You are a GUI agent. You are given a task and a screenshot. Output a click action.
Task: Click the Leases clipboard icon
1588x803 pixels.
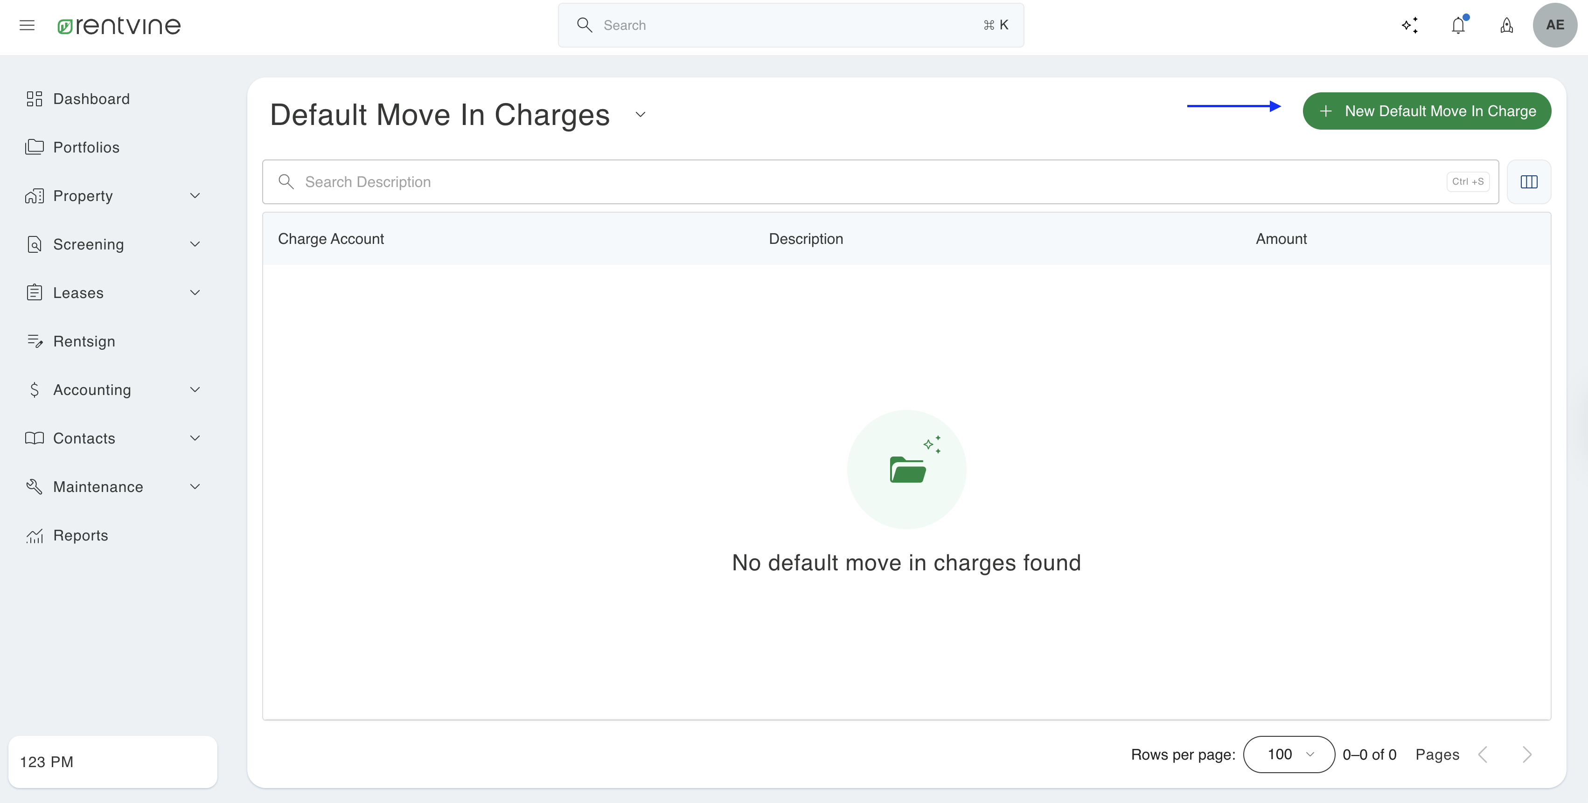tap(35, 292)
